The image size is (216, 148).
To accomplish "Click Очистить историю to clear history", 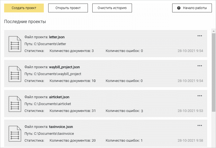I will [112, 8].
